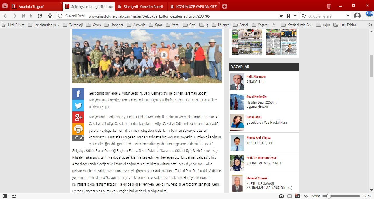
Task: Switch to Site İçerik Yönetim Paneli tab
Action: coord(141,6)
